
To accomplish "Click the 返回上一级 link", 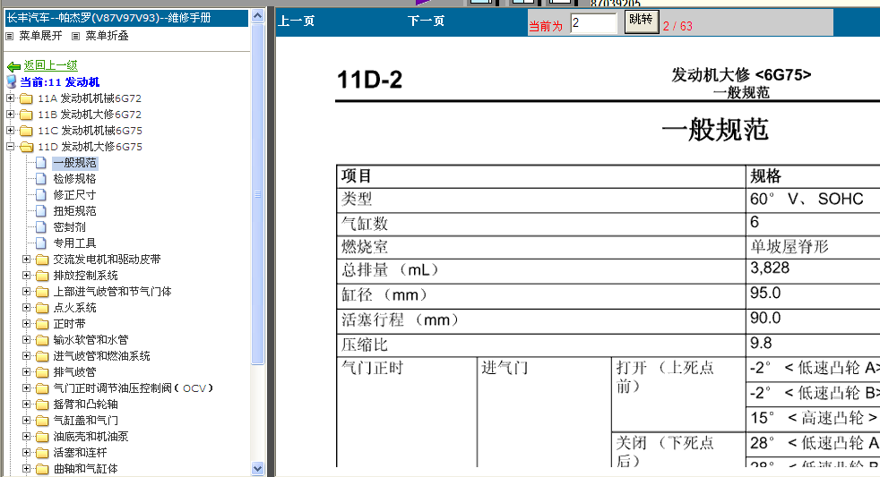I will point(50,65).
